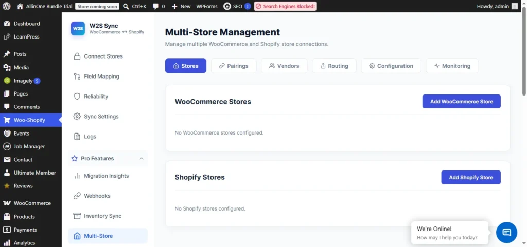
Task: Click the Media icon in sidebar
Action: click(x=7, y=67)
